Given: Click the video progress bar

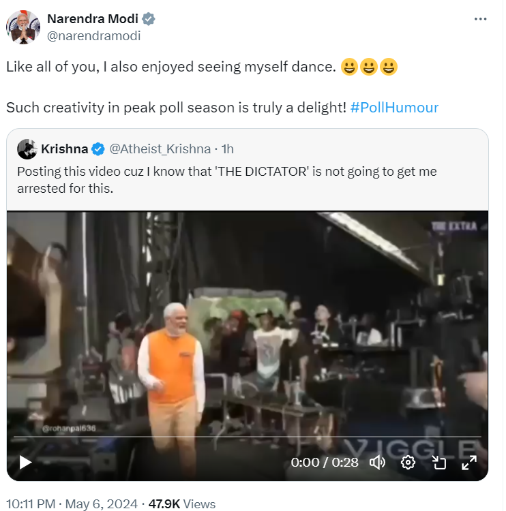Looking at the screenshot, I should [x=247, y=437].
